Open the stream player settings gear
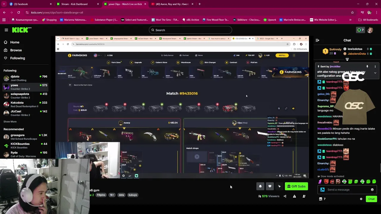 pyautogui.click(x=124, y=176)
